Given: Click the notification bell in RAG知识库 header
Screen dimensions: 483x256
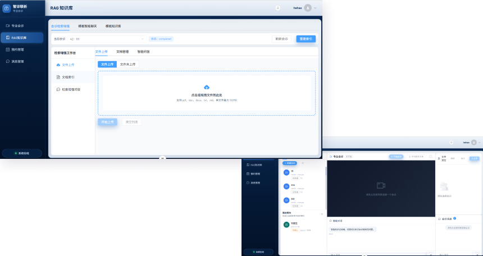Looking at the screenshot, I should [x=277, y=8].
